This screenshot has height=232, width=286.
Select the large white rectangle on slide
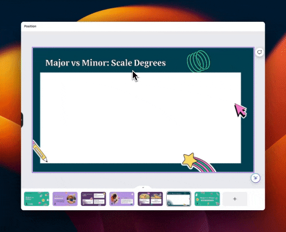pos(141,118)
